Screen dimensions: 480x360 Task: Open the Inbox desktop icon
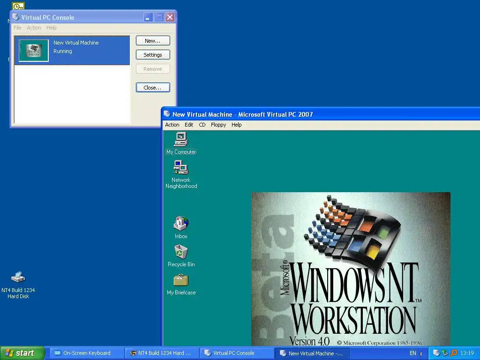point(181,227)
